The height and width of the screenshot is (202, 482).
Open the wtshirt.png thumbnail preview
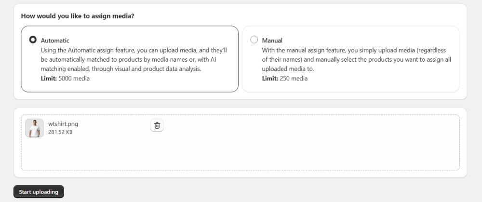34,128
